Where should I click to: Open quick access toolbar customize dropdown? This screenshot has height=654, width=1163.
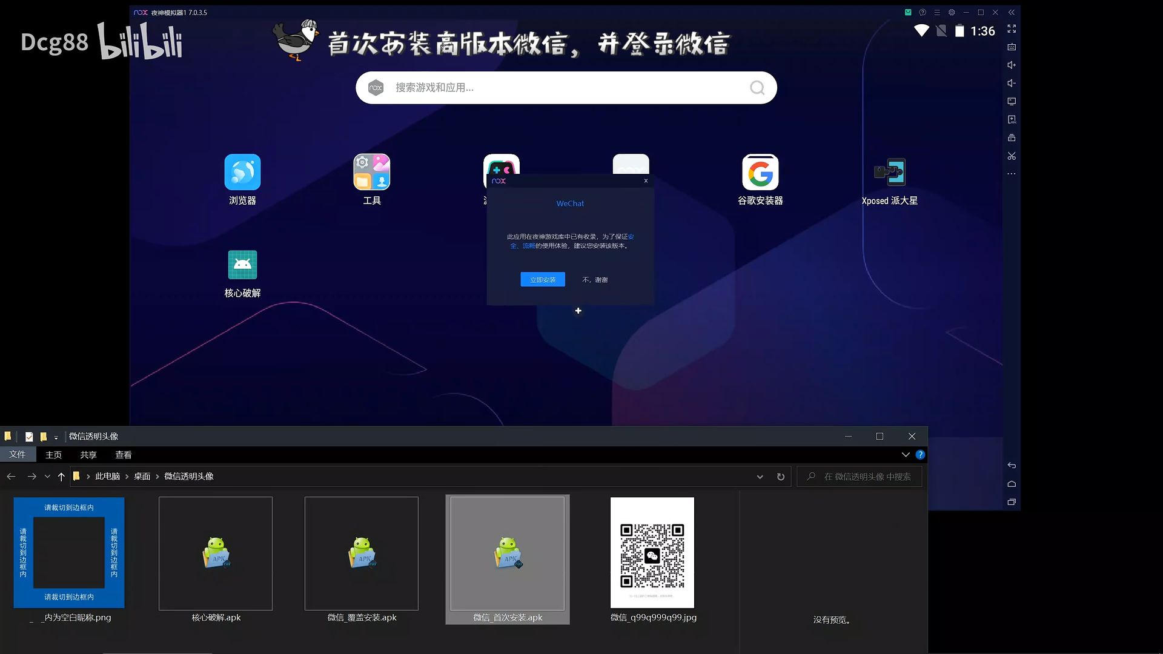[56, 437]
